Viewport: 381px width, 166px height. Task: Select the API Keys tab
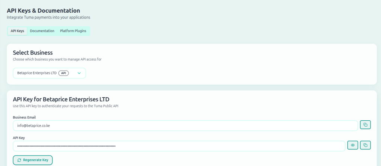pyautogui.click(x=17, y=31)
